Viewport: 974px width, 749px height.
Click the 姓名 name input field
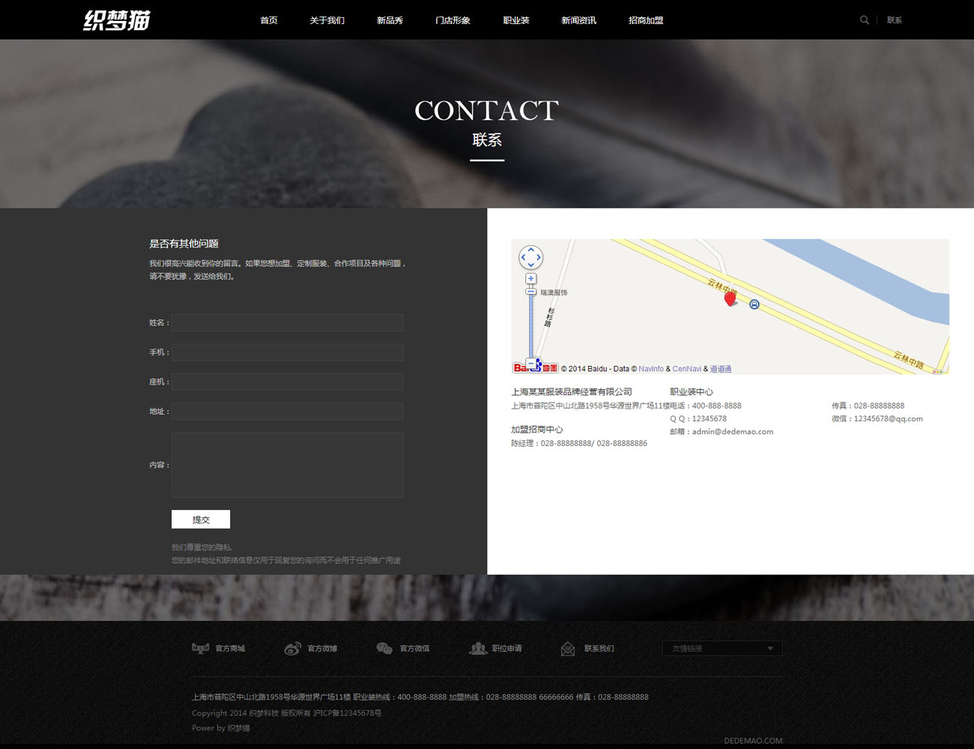click(287, 322)
